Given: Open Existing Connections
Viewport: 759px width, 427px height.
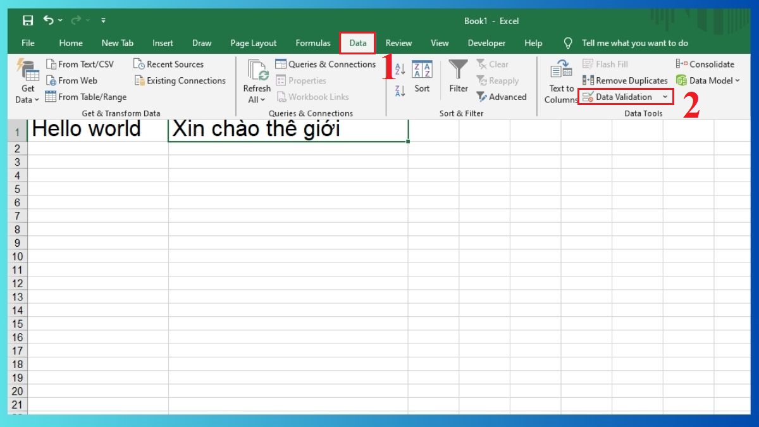Looking at the screenshot, I should 181,80.
